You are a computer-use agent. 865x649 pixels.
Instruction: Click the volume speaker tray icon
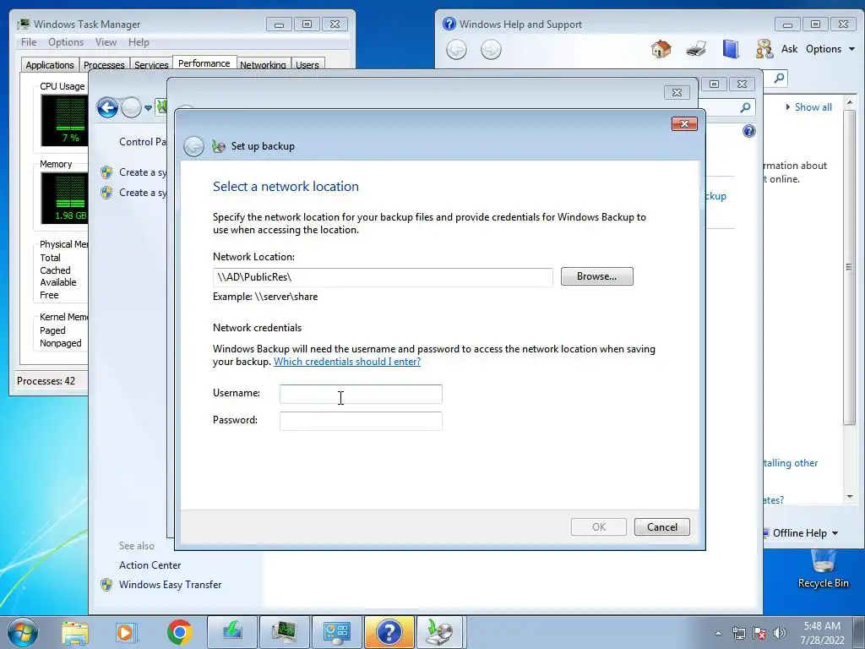[780, 633]
